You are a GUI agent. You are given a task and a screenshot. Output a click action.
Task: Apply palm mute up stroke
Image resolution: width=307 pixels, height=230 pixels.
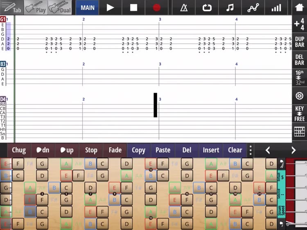(67, 150)
